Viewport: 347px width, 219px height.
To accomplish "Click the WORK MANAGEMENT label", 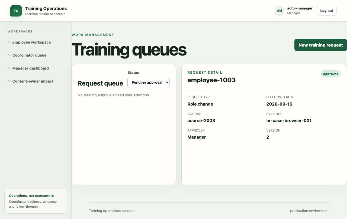I will point(93,35).
